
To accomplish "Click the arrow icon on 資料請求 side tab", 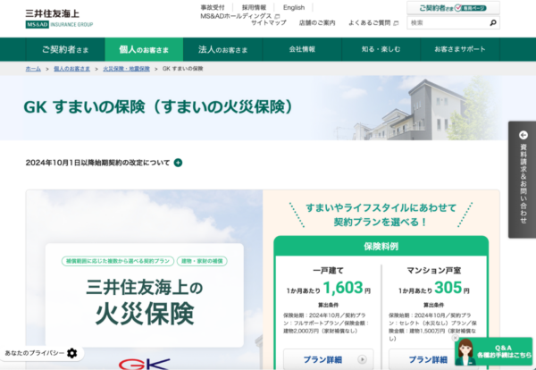I will coord(523,135).
